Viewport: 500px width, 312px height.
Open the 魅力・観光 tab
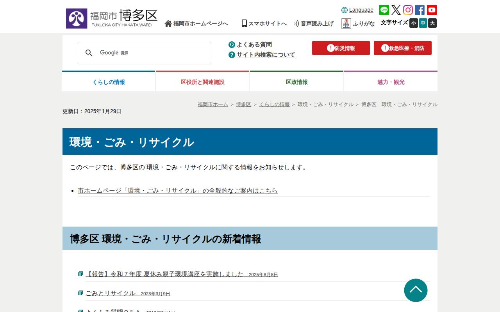tap(391, 81)
